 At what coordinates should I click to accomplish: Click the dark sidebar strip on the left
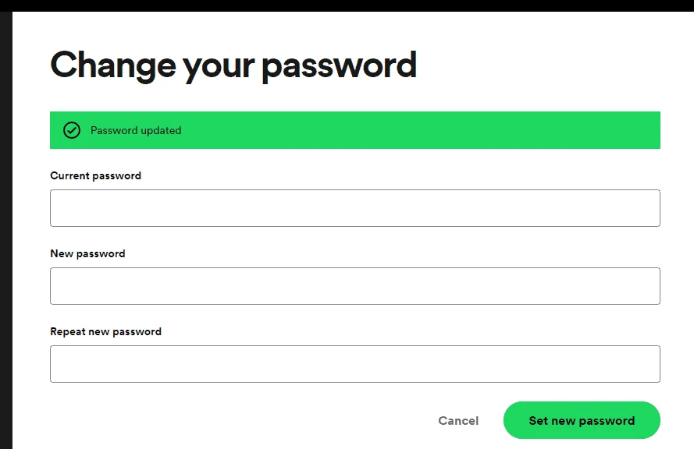(x=5, y=230)
